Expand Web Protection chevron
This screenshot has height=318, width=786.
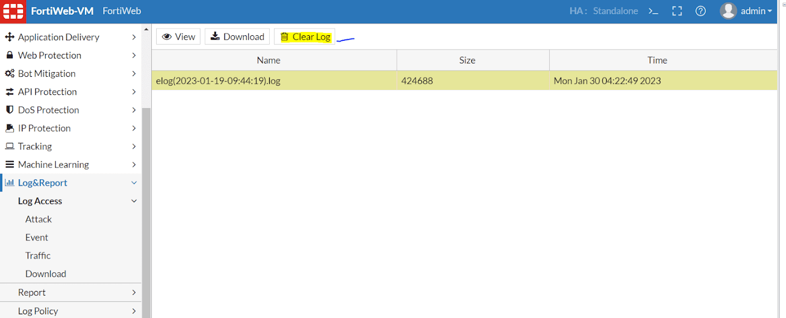click(x=134, y=55)
